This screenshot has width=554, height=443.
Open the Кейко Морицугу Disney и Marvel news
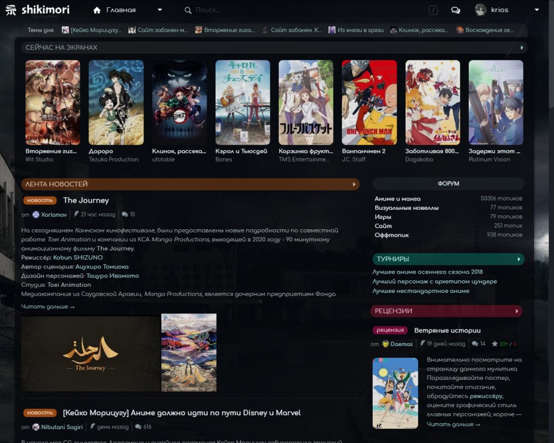pyautogui.click(x=182, y=413)
